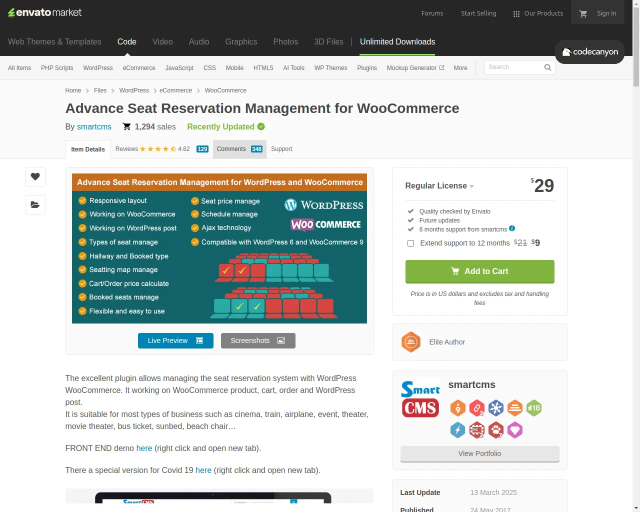Click the Covid 19 version here link
This screenshot has height=512, width=640.
click(x=203, y=470)
